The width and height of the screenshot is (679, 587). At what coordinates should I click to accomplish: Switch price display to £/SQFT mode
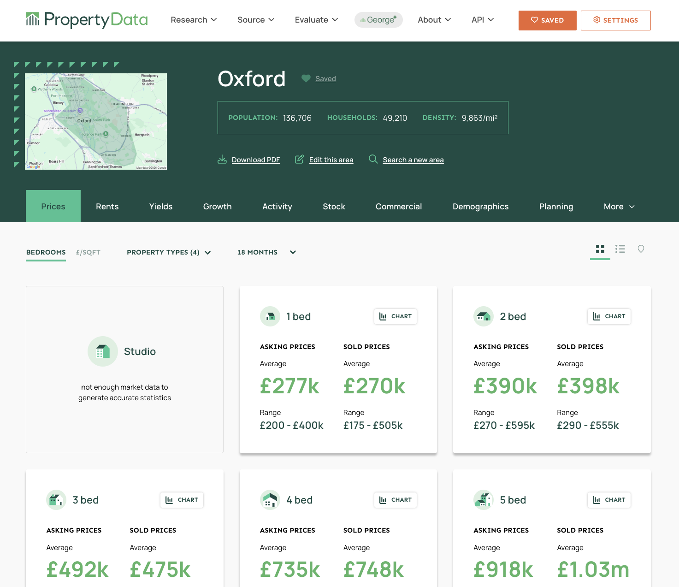(x=88, y=252)
